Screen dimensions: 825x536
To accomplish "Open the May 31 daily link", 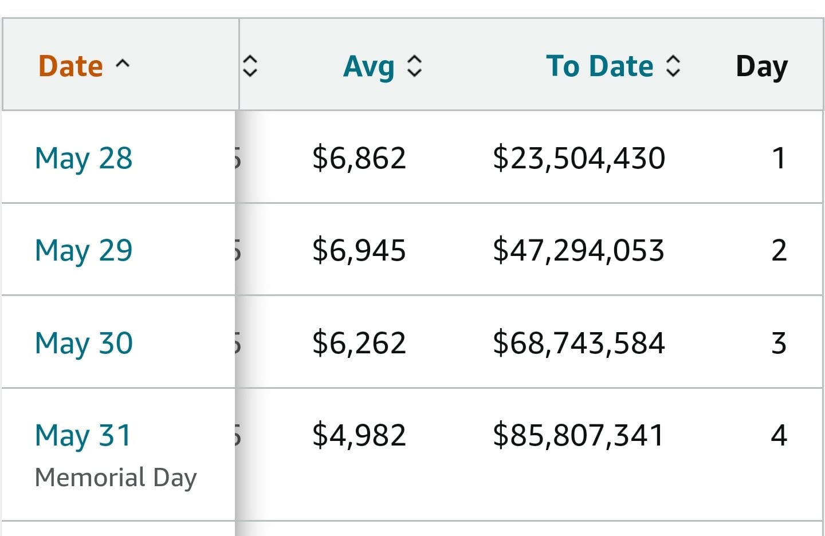I will 83,435.
